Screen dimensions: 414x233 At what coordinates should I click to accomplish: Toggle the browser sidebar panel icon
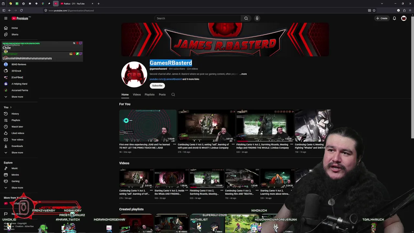click(4, 10)
